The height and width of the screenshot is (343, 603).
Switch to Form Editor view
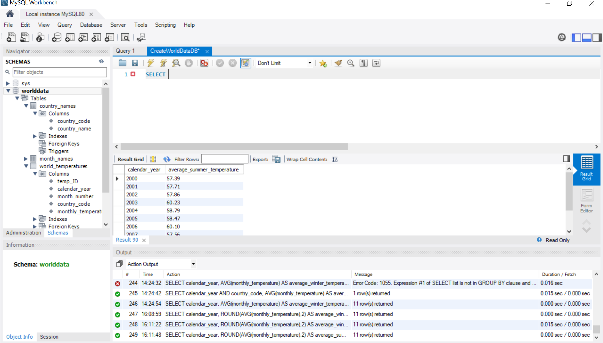[x=586, y=201]
